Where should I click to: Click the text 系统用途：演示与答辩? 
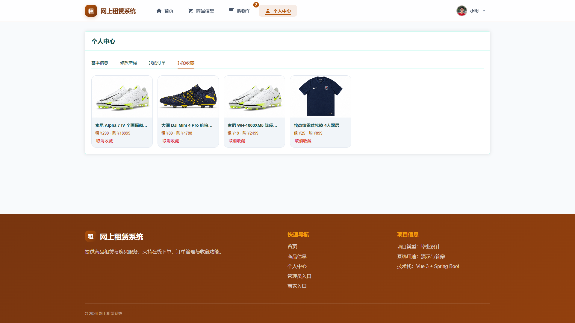[x=421, y=256]
